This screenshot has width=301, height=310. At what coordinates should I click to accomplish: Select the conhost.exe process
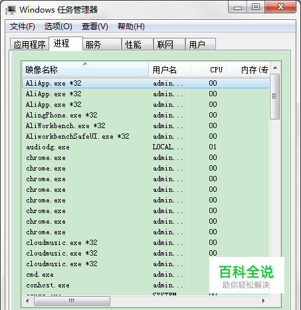tap(146, 285)
